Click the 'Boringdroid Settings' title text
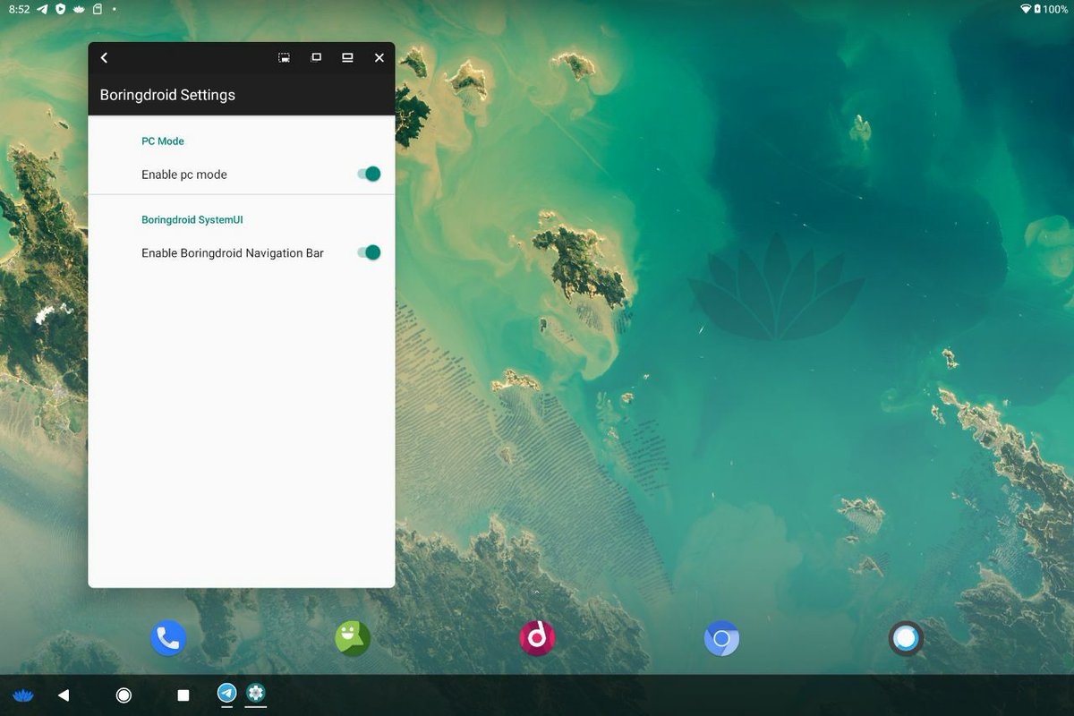 (x=167, y=95)
